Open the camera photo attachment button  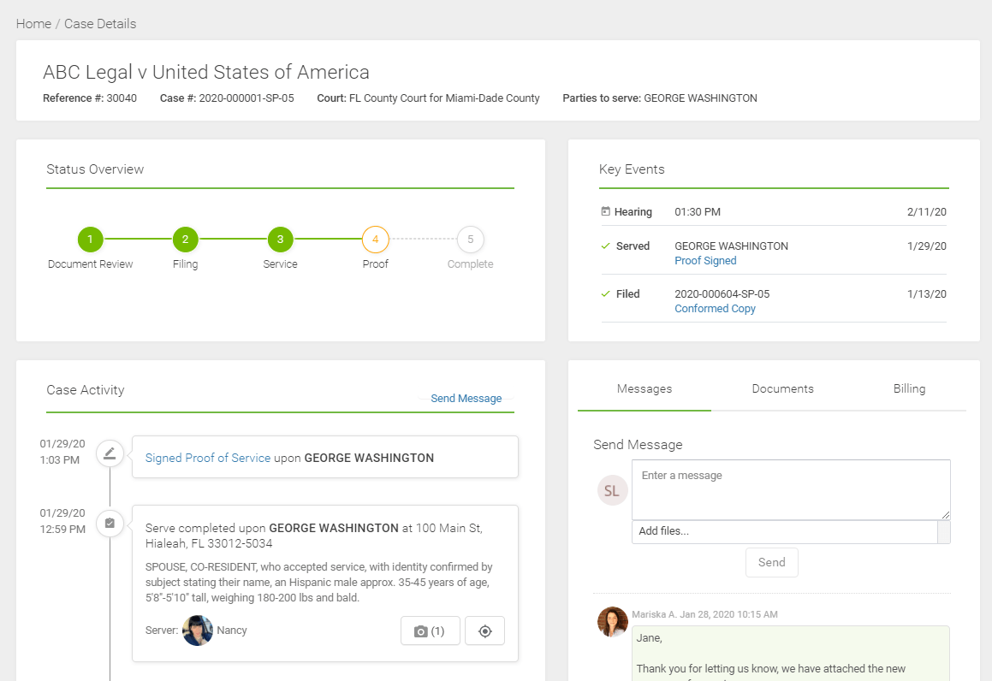pos(430,631)
